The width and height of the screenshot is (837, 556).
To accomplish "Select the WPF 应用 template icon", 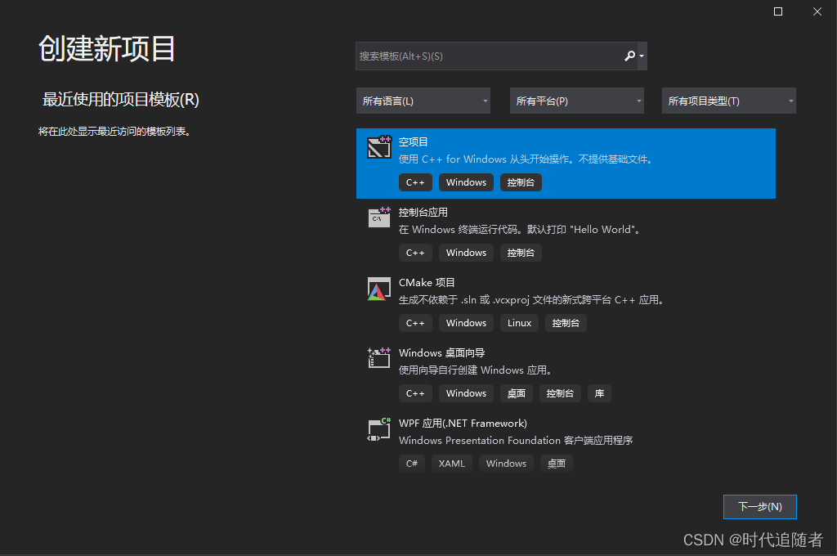I will [379, 429].
